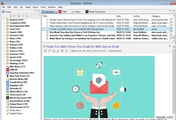Open the dropdown arrow beside the feeds filter icon

[x=22, y=16]
